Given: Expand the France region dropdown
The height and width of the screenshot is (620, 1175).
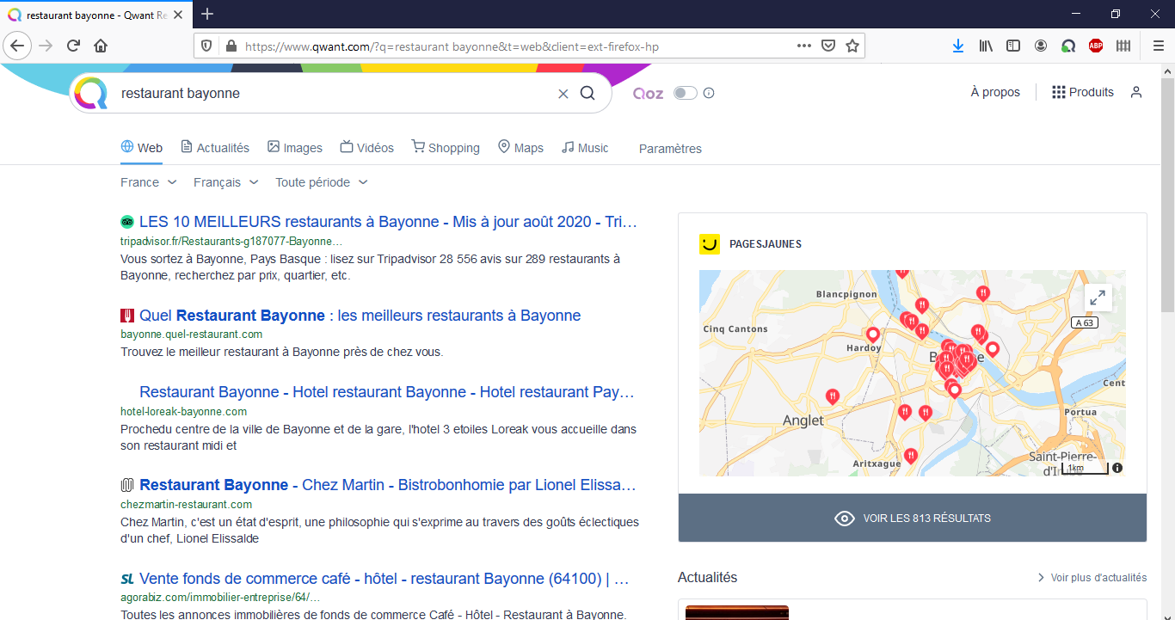Looking at the screenshot, I should point(148,182).
